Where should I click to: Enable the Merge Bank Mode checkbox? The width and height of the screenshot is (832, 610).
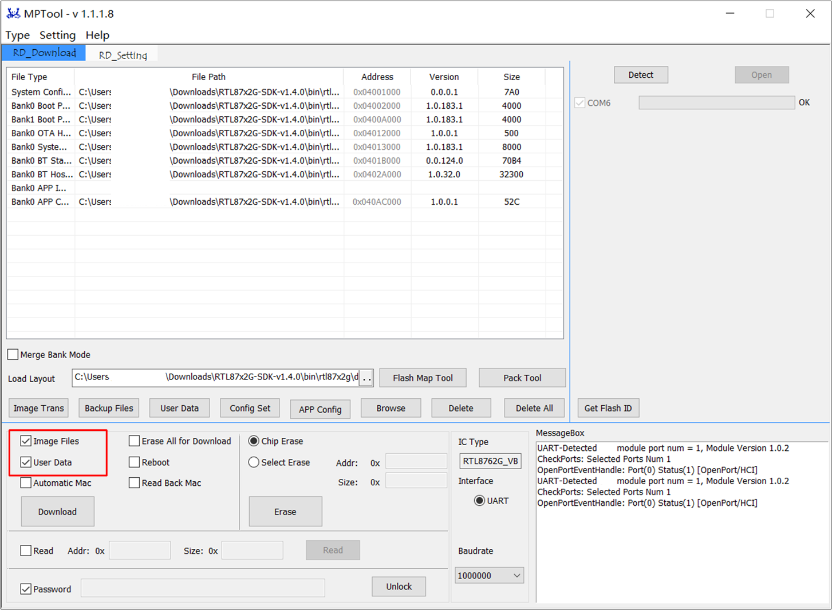13,355
